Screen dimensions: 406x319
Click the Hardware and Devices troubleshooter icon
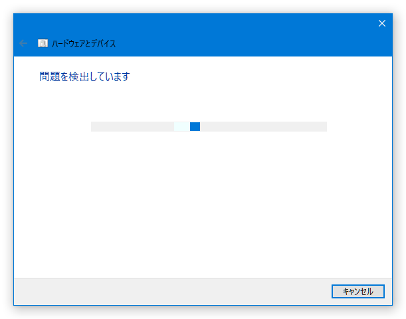coord(43,43)
